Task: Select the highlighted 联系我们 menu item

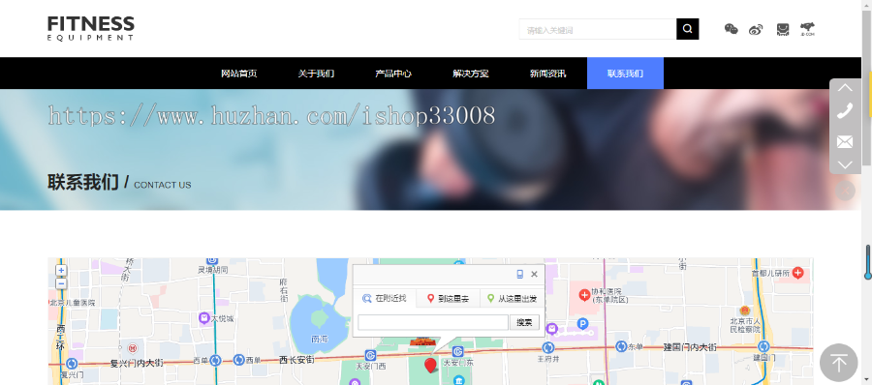Action: (625, 74)
